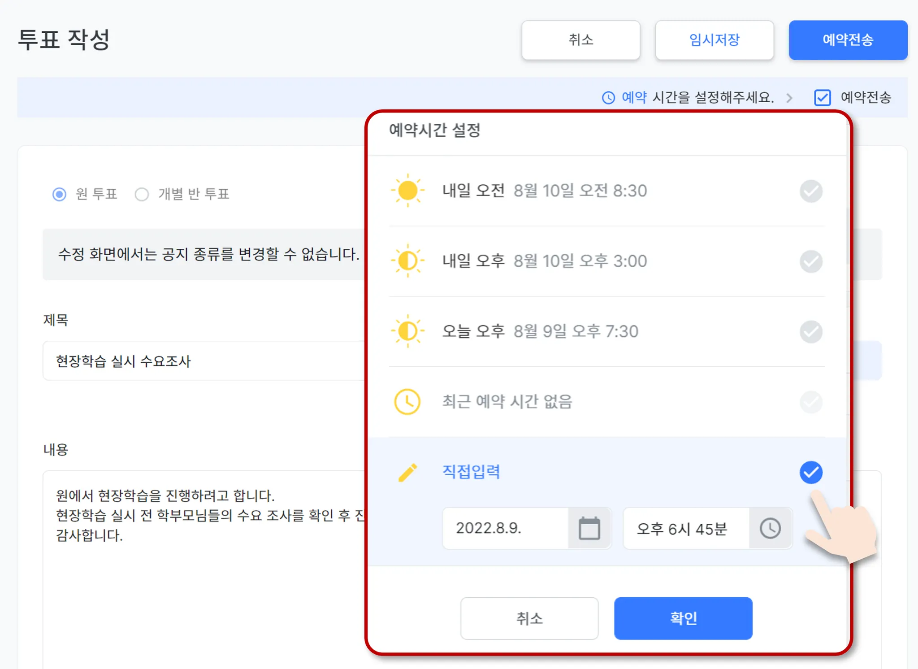The height and width of the screenshot is (669, 918).
Task: Check the 내일 오전 8:30 option
Action: click(811, 191)
